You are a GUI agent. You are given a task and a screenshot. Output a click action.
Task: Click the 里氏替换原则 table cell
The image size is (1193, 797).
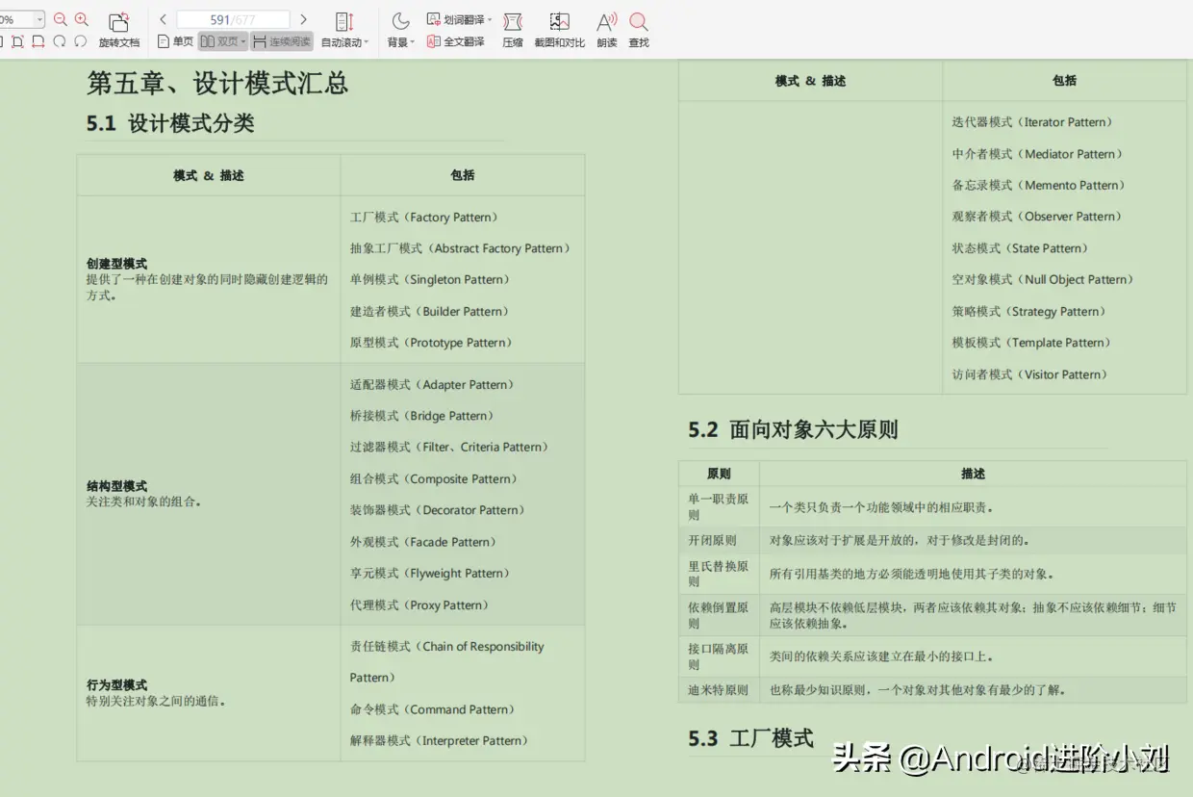719,574
